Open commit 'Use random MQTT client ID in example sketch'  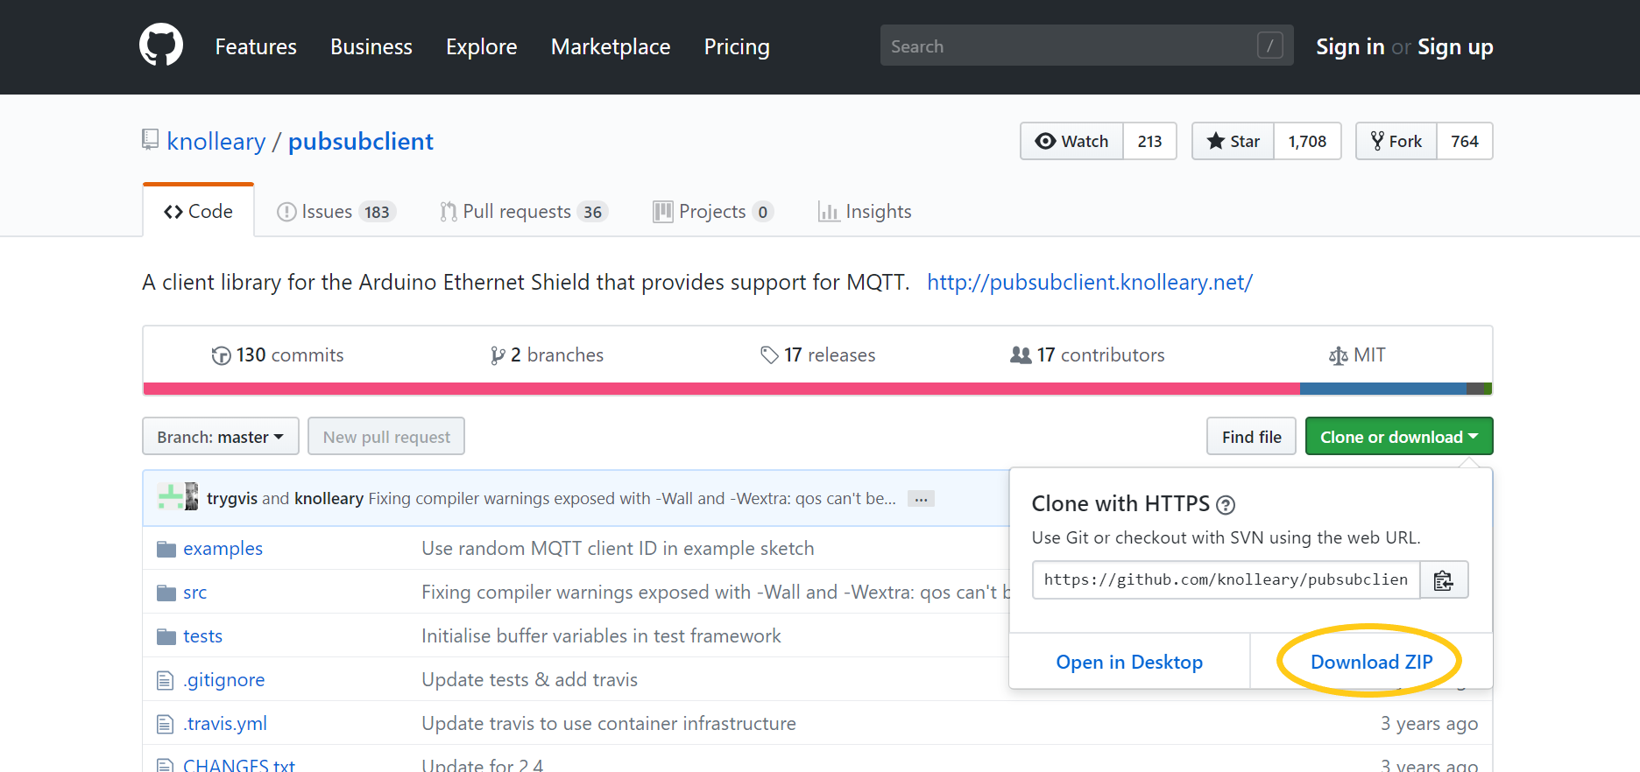[618, 548]
